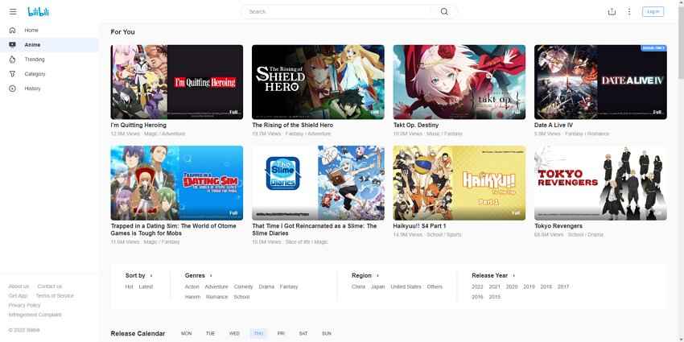Select release year 2019
This screenshot has width=684, height=342.
(529, 286)
